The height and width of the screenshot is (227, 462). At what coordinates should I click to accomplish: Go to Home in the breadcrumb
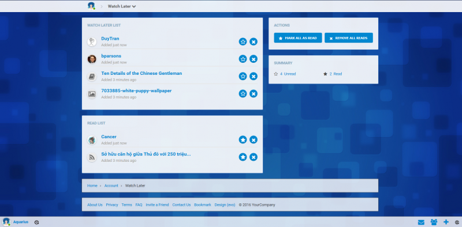(92, 186)
